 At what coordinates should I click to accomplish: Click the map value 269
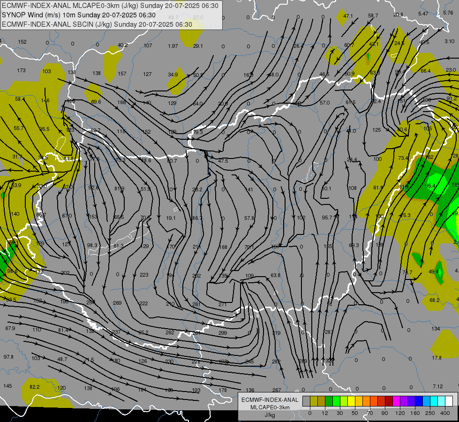pos(117,303)
